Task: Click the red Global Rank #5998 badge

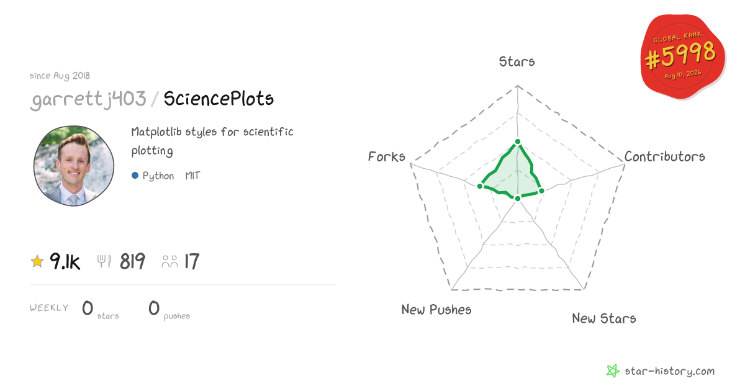Action: (683, 57)
